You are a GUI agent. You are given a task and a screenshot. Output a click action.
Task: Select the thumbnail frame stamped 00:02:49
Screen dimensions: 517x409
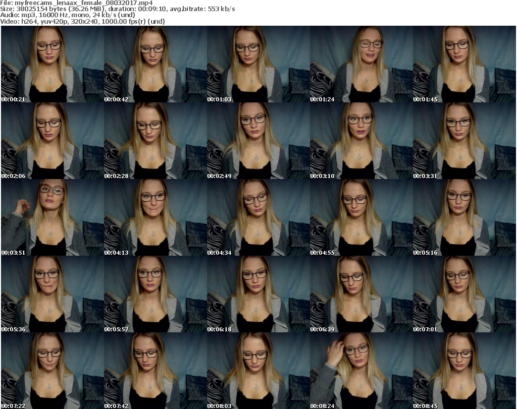(x=258, y=141)
